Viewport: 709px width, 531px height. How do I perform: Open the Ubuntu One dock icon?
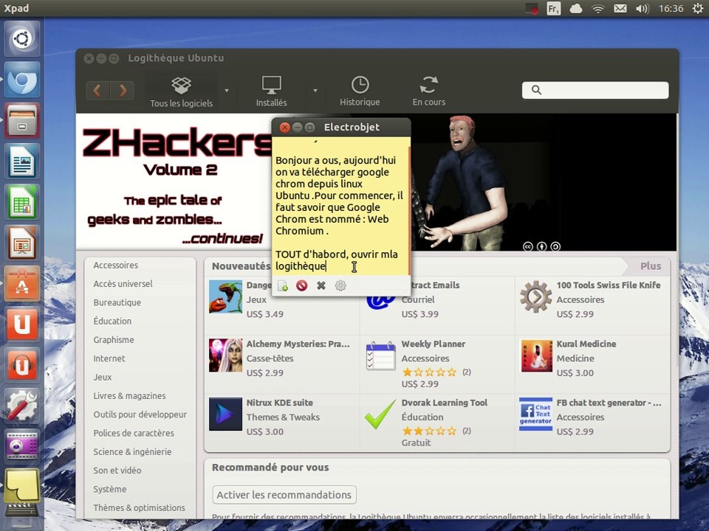21,324
